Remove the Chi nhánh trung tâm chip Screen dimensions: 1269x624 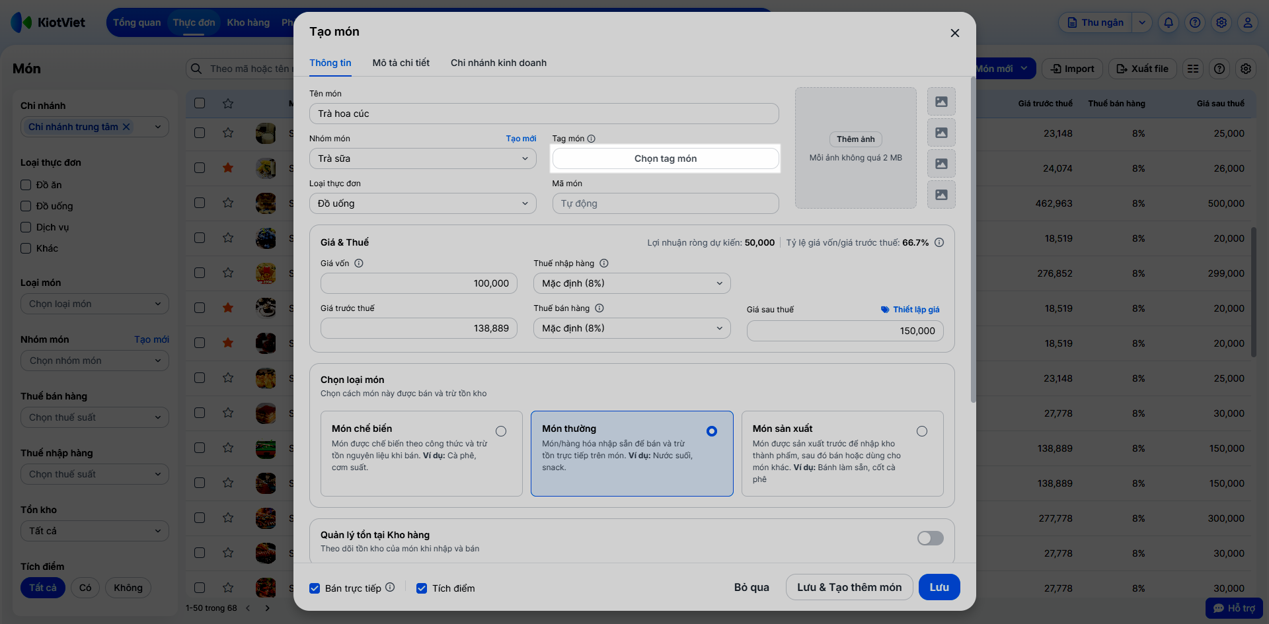click(126, 127)
